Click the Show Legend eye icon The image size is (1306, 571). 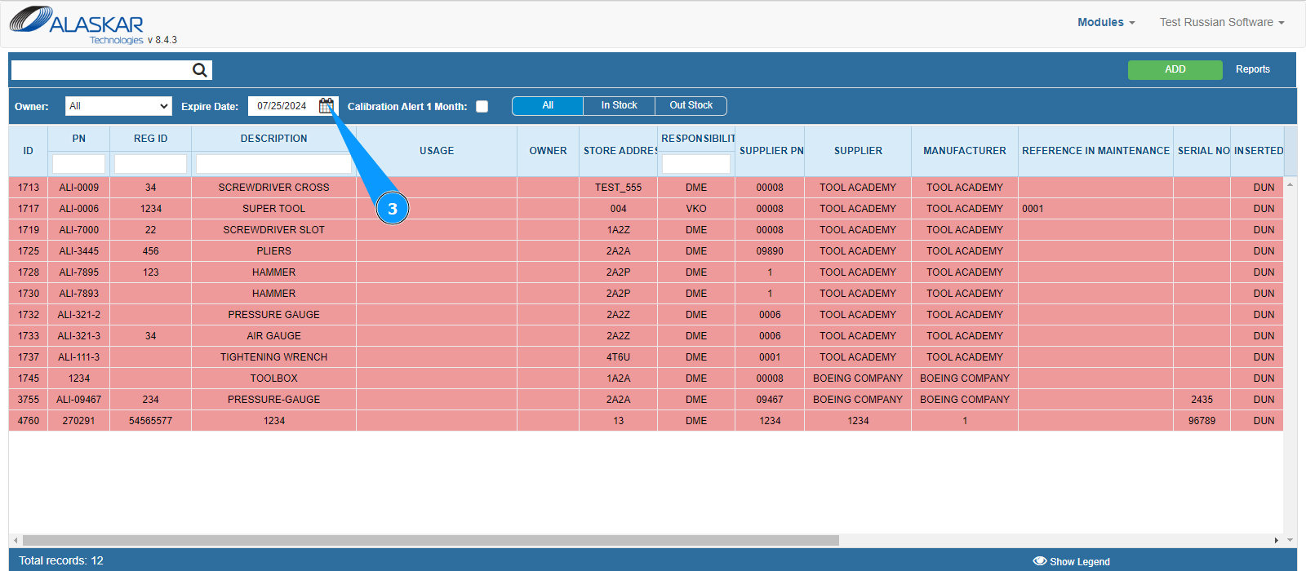tap(1039, 561)
